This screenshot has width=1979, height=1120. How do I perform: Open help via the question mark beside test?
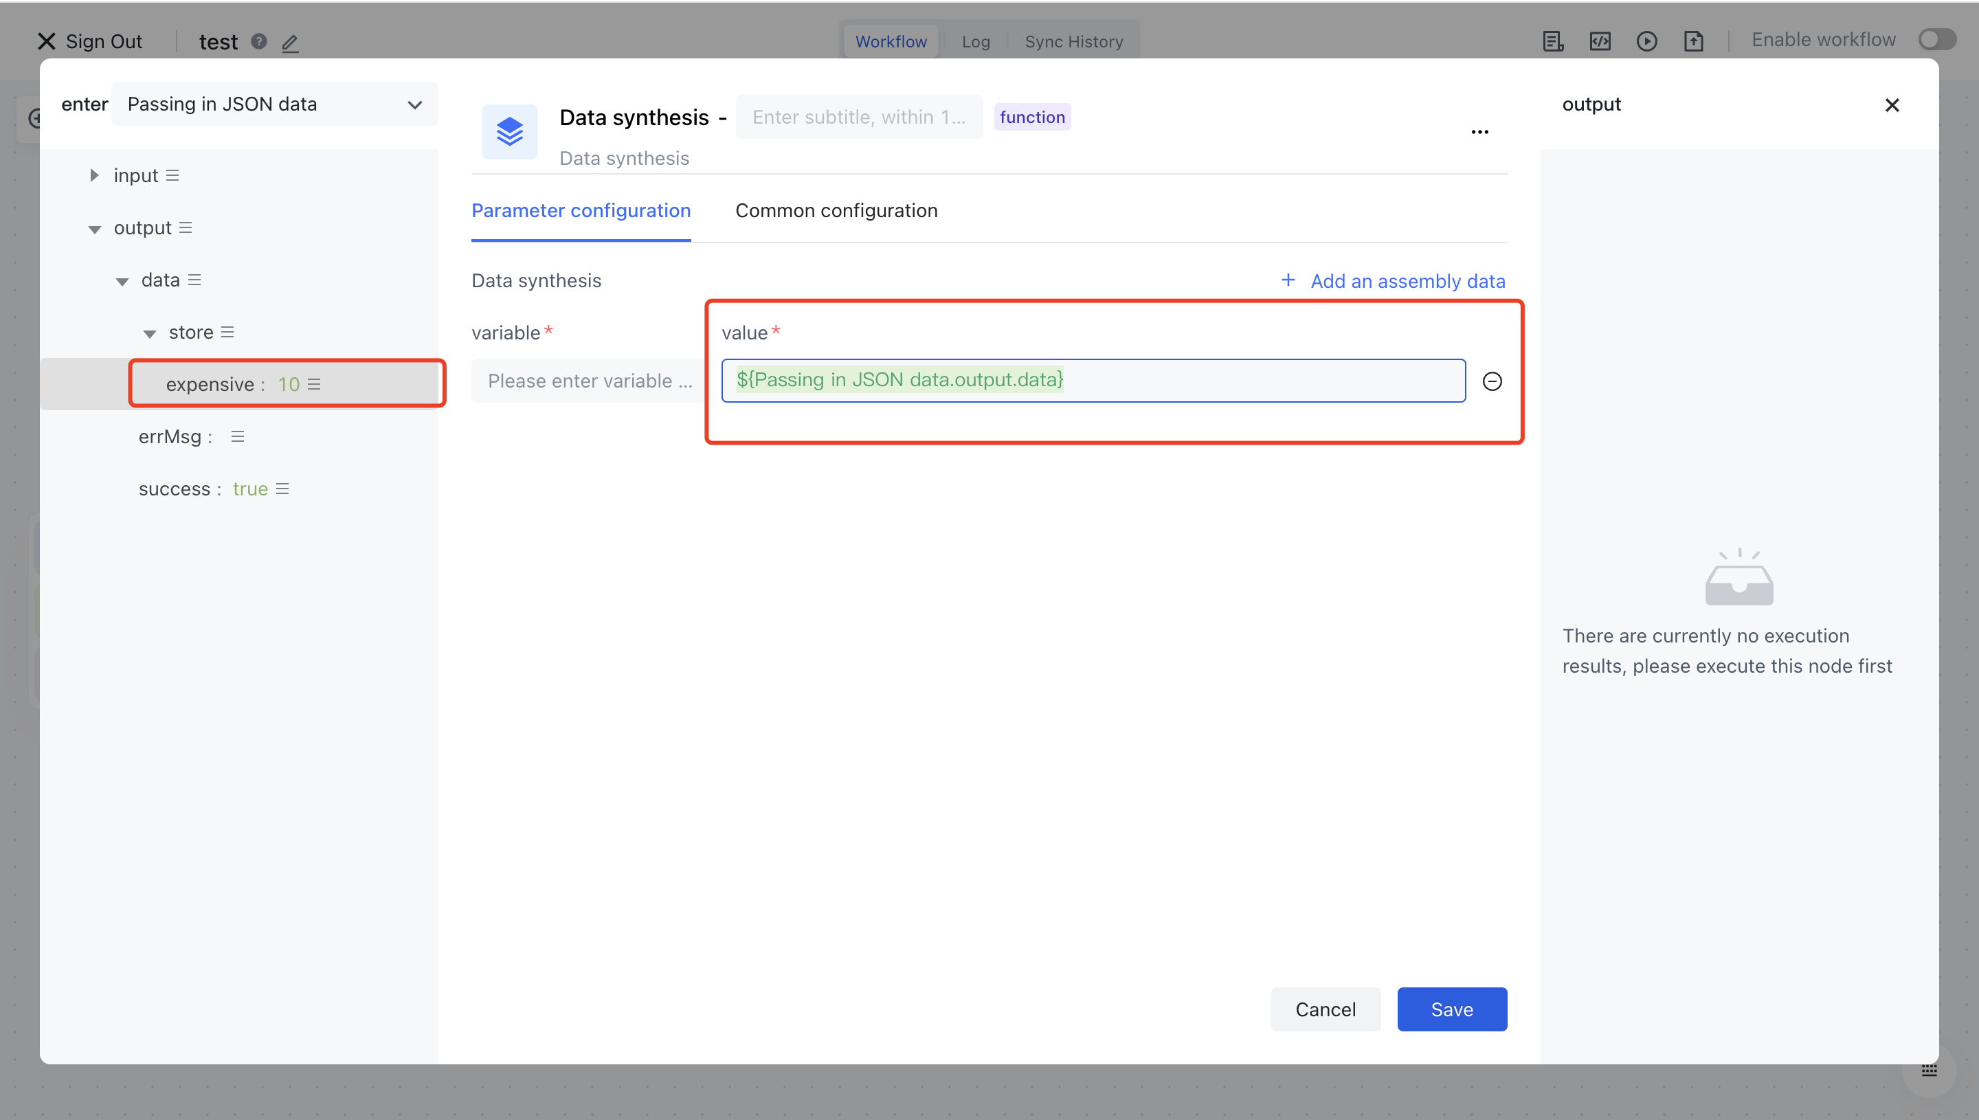click(258, 43)
